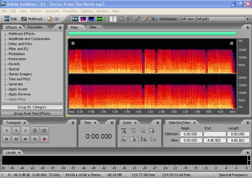Click the Play button
Viewport: 252px width, 178px height.
[x=16, y=130]
